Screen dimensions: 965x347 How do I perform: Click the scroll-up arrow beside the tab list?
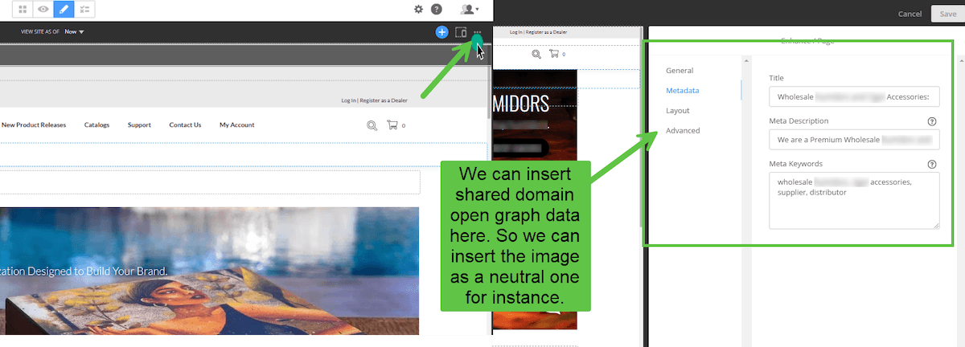pyautogui.click(x=746, y=59)
